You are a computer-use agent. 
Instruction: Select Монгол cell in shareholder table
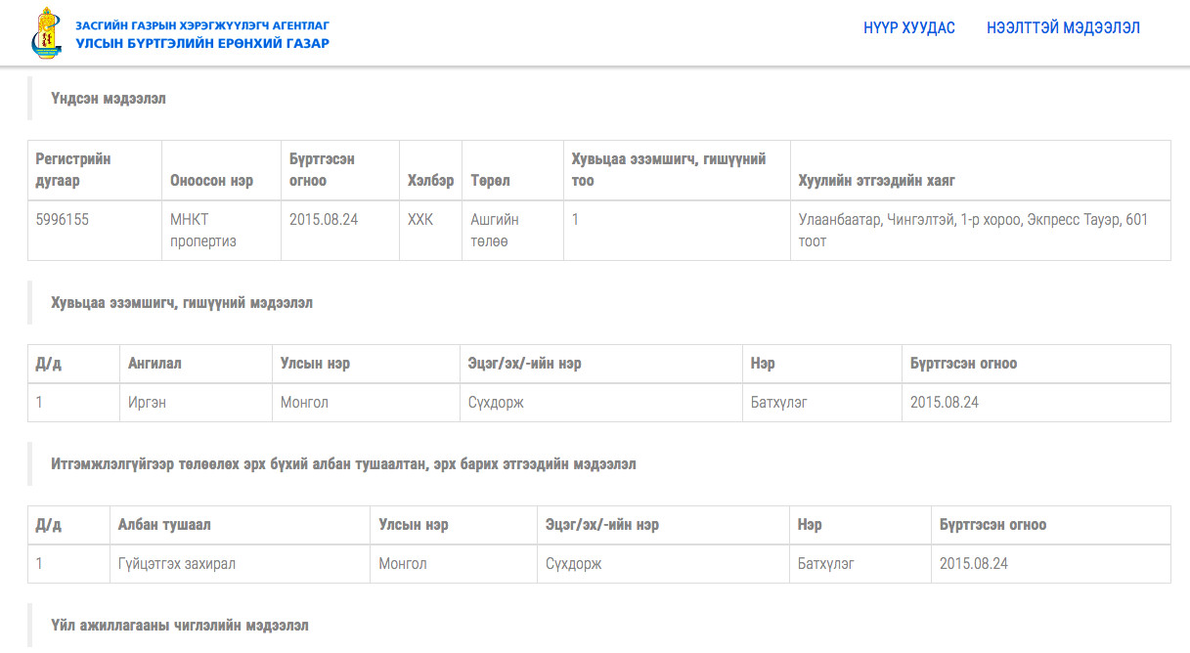tap(367, 403)
